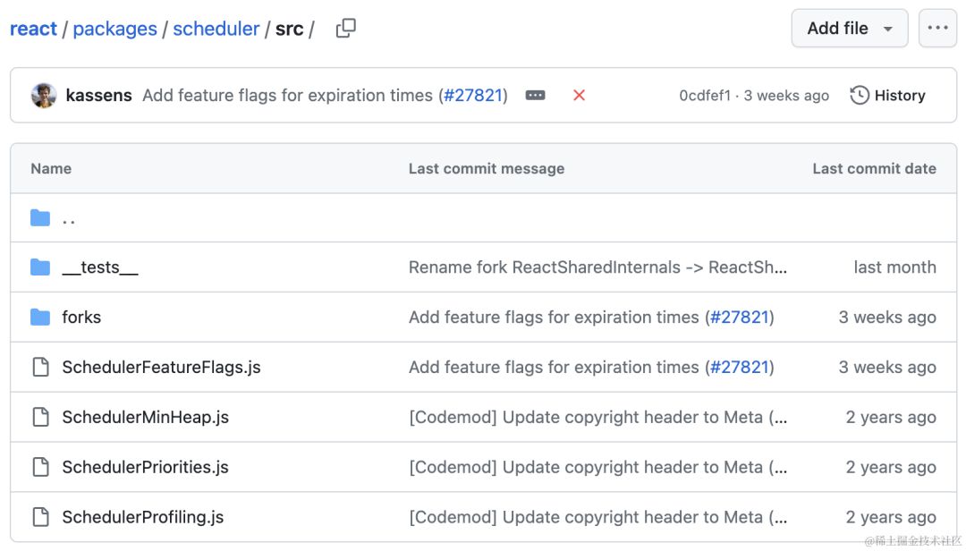Image resolution: width=966 pixels, height=551 pixels.
Task: Click kassens user avatar
Action: 44,96
